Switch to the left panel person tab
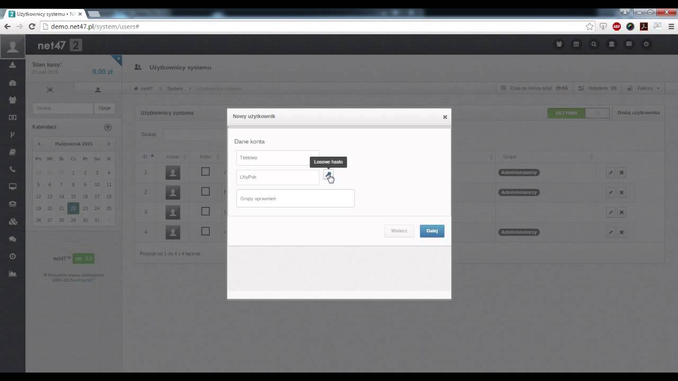This screenshot has width=678, height=381. 98,89
